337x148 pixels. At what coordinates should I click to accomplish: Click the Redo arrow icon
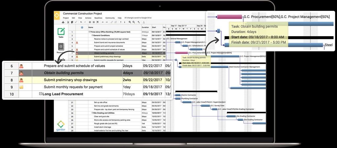[85, 22]
